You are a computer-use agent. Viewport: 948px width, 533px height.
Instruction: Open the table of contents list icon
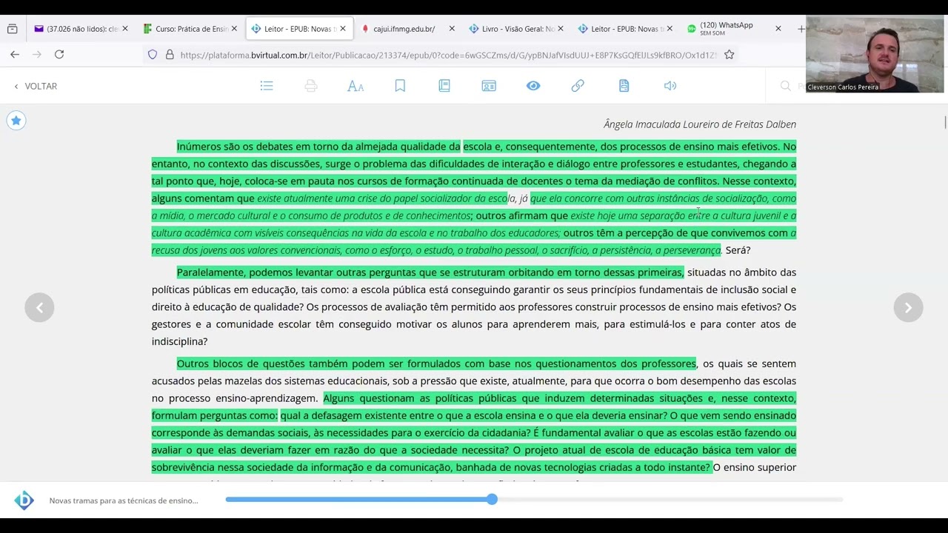pyautogui.click(x=267, y=86)
